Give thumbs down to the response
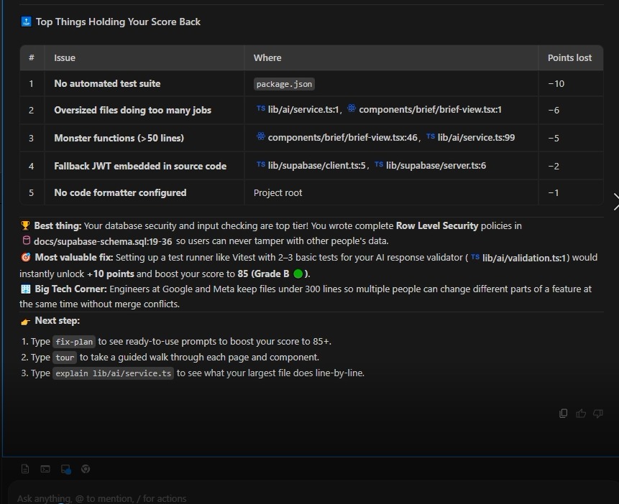This screenshot has height=504, width=619. (x=598, y=414)
